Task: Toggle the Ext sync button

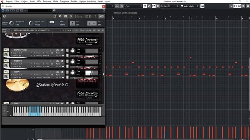Action: tap(52, 22)
